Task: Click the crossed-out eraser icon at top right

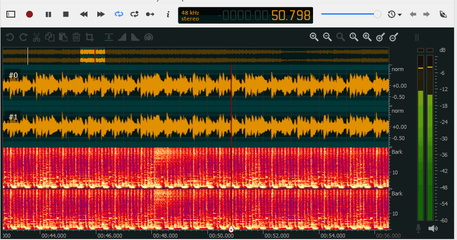Action: pos(443,14)
